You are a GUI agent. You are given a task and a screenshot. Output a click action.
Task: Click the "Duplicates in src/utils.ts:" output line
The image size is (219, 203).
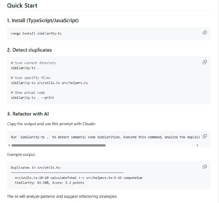coord(36,167)
